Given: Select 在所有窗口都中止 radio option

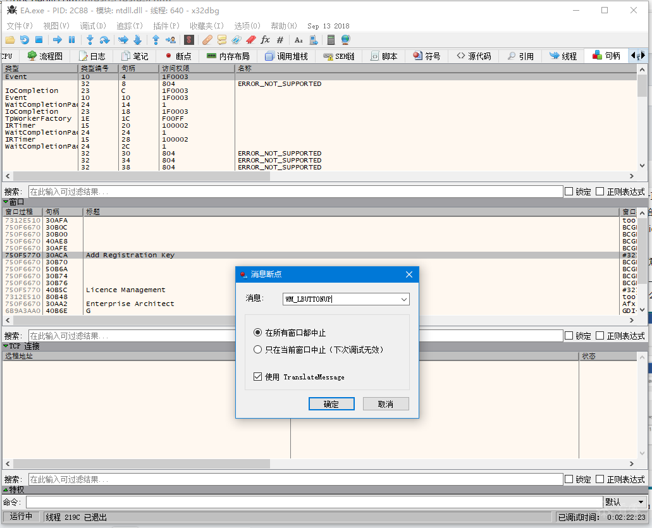Looking at the screenshot, I should [x=290, y=333].
